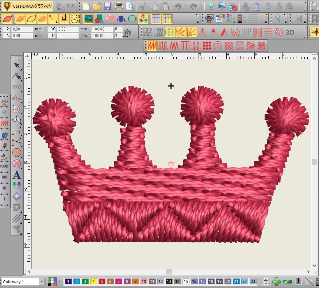
Task: Expand docker toolbar overflow arrow
Action: pos(266,19)
